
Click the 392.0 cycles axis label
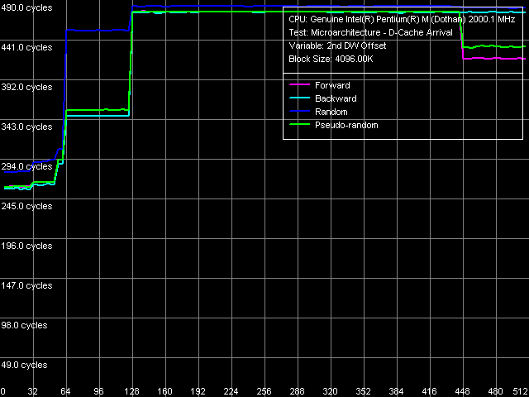coord(26,87)
